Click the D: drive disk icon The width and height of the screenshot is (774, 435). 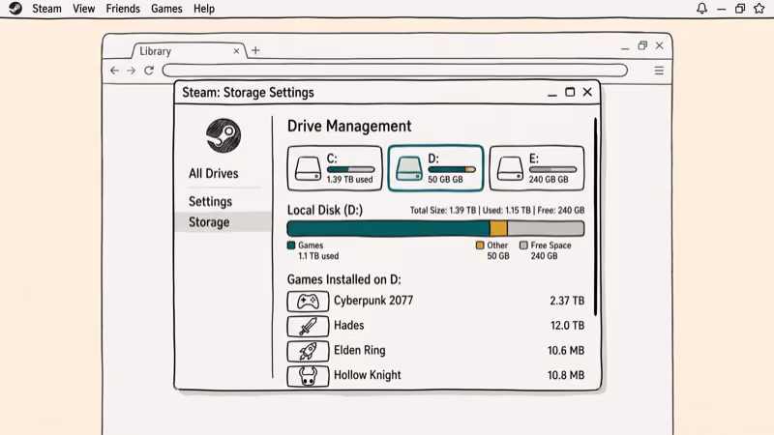click(409, 168)
